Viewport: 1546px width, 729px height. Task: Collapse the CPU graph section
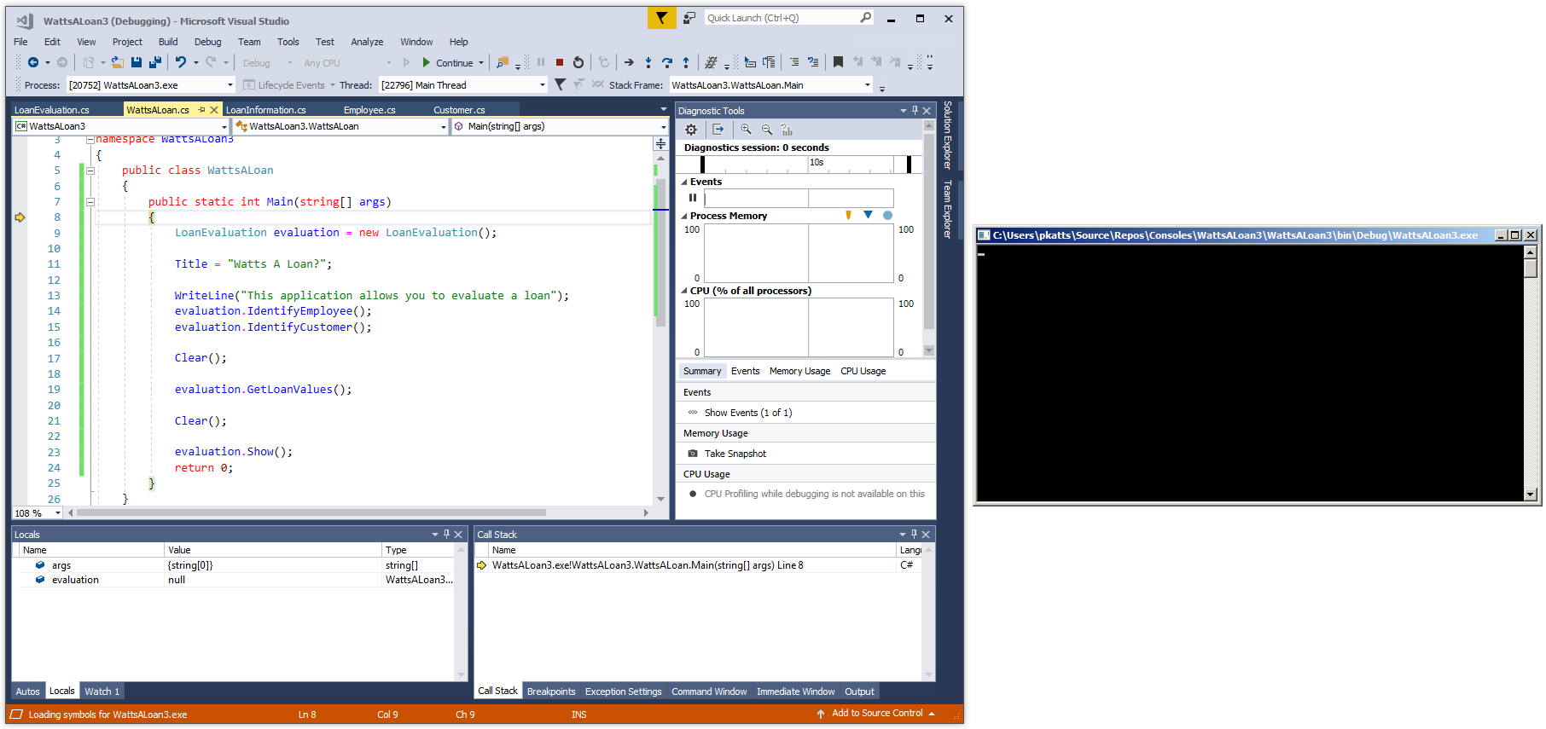tap(683, 291)
